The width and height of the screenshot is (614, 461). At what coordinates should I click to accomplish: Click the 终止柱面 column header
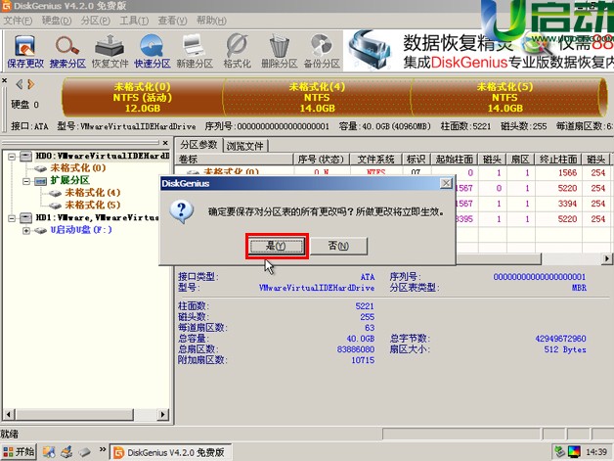(x=558, y=160)
